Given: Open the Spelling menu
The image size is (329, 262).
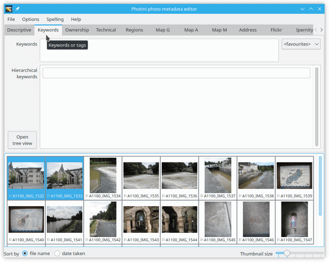Looking at the screenshot, I should click(55, 19).
